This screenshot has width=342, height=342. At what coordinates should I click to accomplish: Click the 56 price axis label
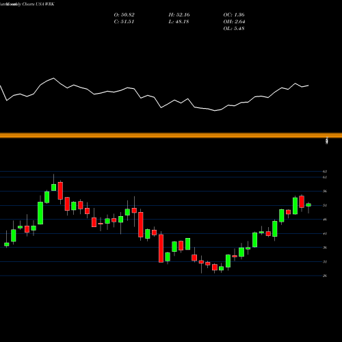325,191
